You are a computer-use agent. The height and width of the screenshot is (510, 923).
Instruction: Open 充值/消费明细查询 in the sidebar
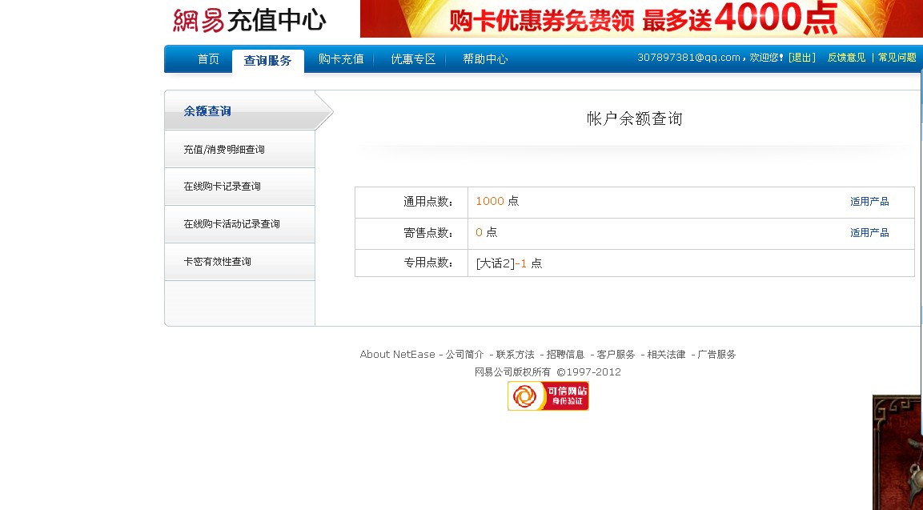224,150
